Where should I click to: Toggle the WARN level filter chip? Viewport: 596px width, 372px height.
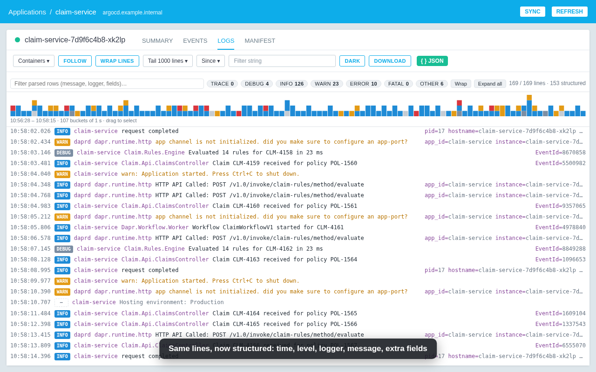pos(327,84)
